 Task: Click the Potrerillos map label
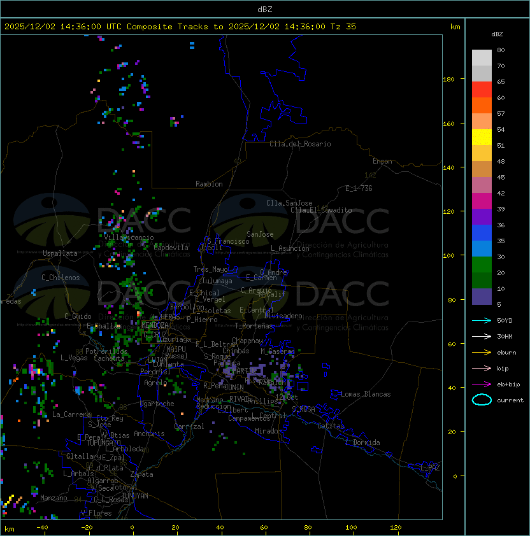coord(106,351)
